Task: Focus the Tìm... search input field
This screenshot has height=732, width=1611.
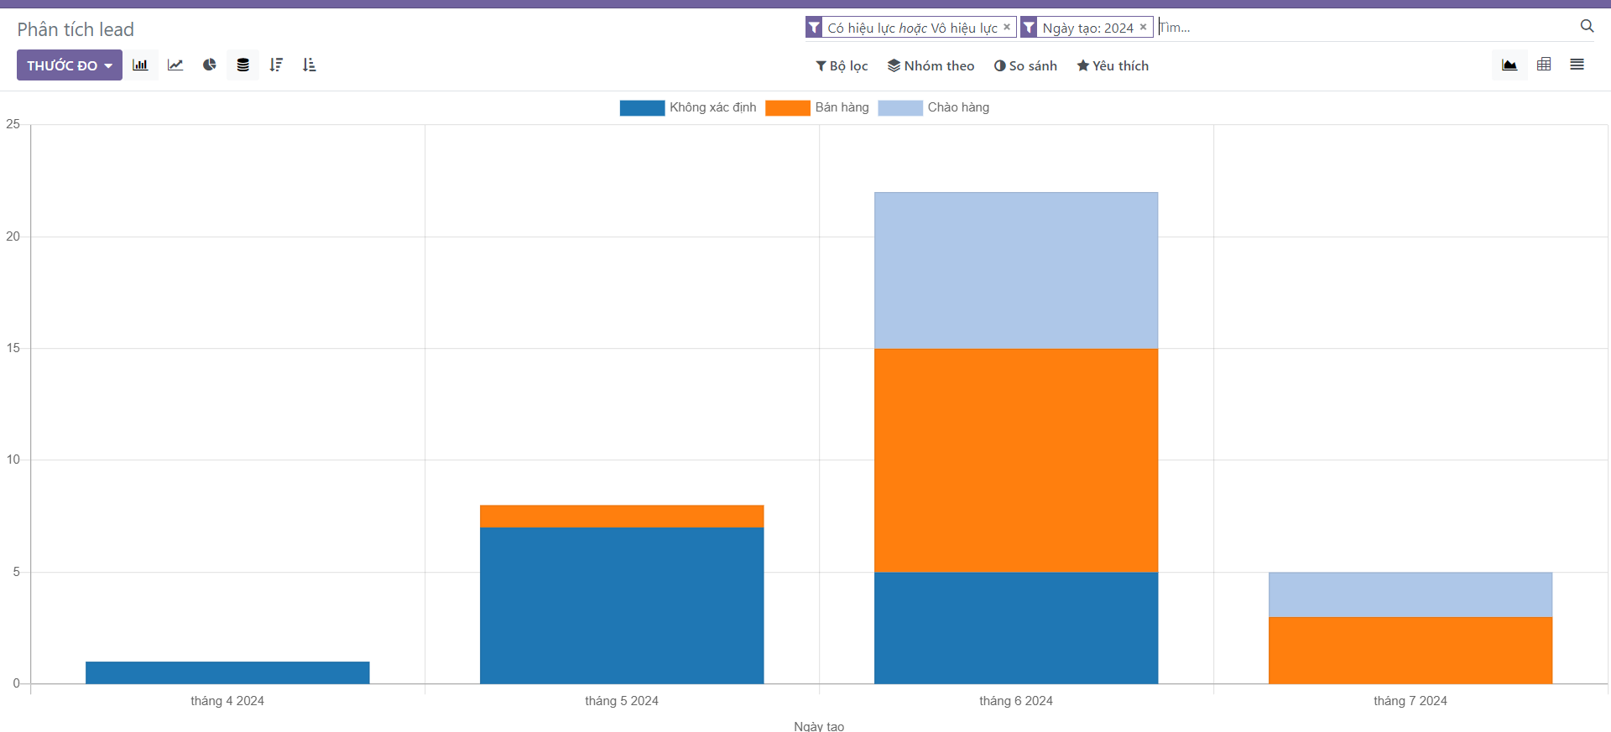Action: point(1359,27)
